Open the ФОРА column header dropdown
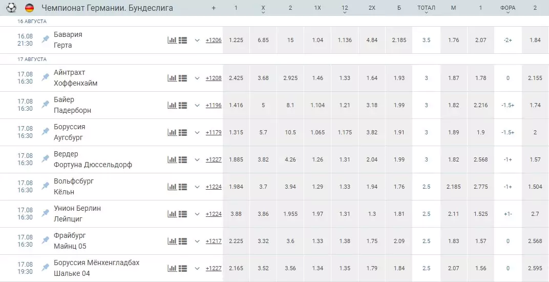 508,9
